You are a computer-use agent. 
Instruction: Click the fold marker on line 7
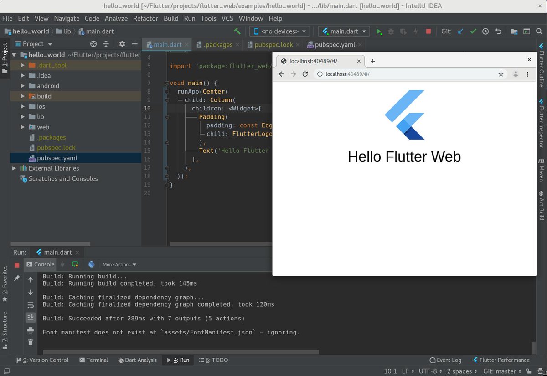(167, 83)
